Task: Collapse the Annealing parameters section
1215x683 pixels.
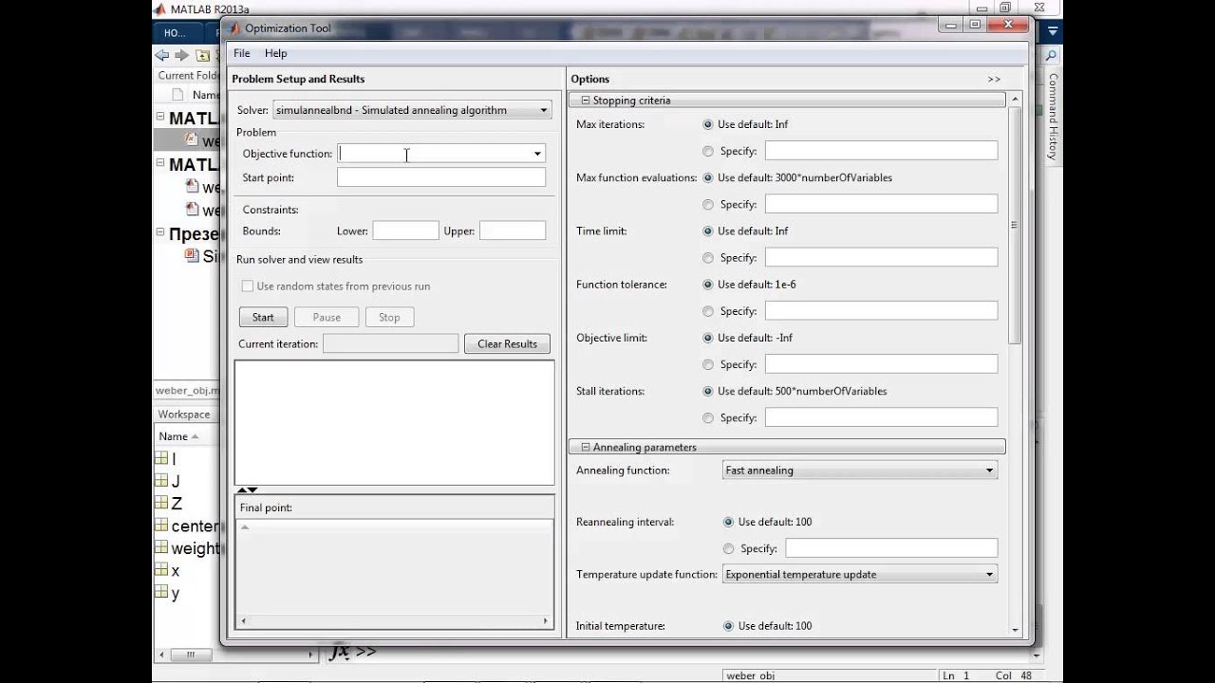Action: (586, 447)
